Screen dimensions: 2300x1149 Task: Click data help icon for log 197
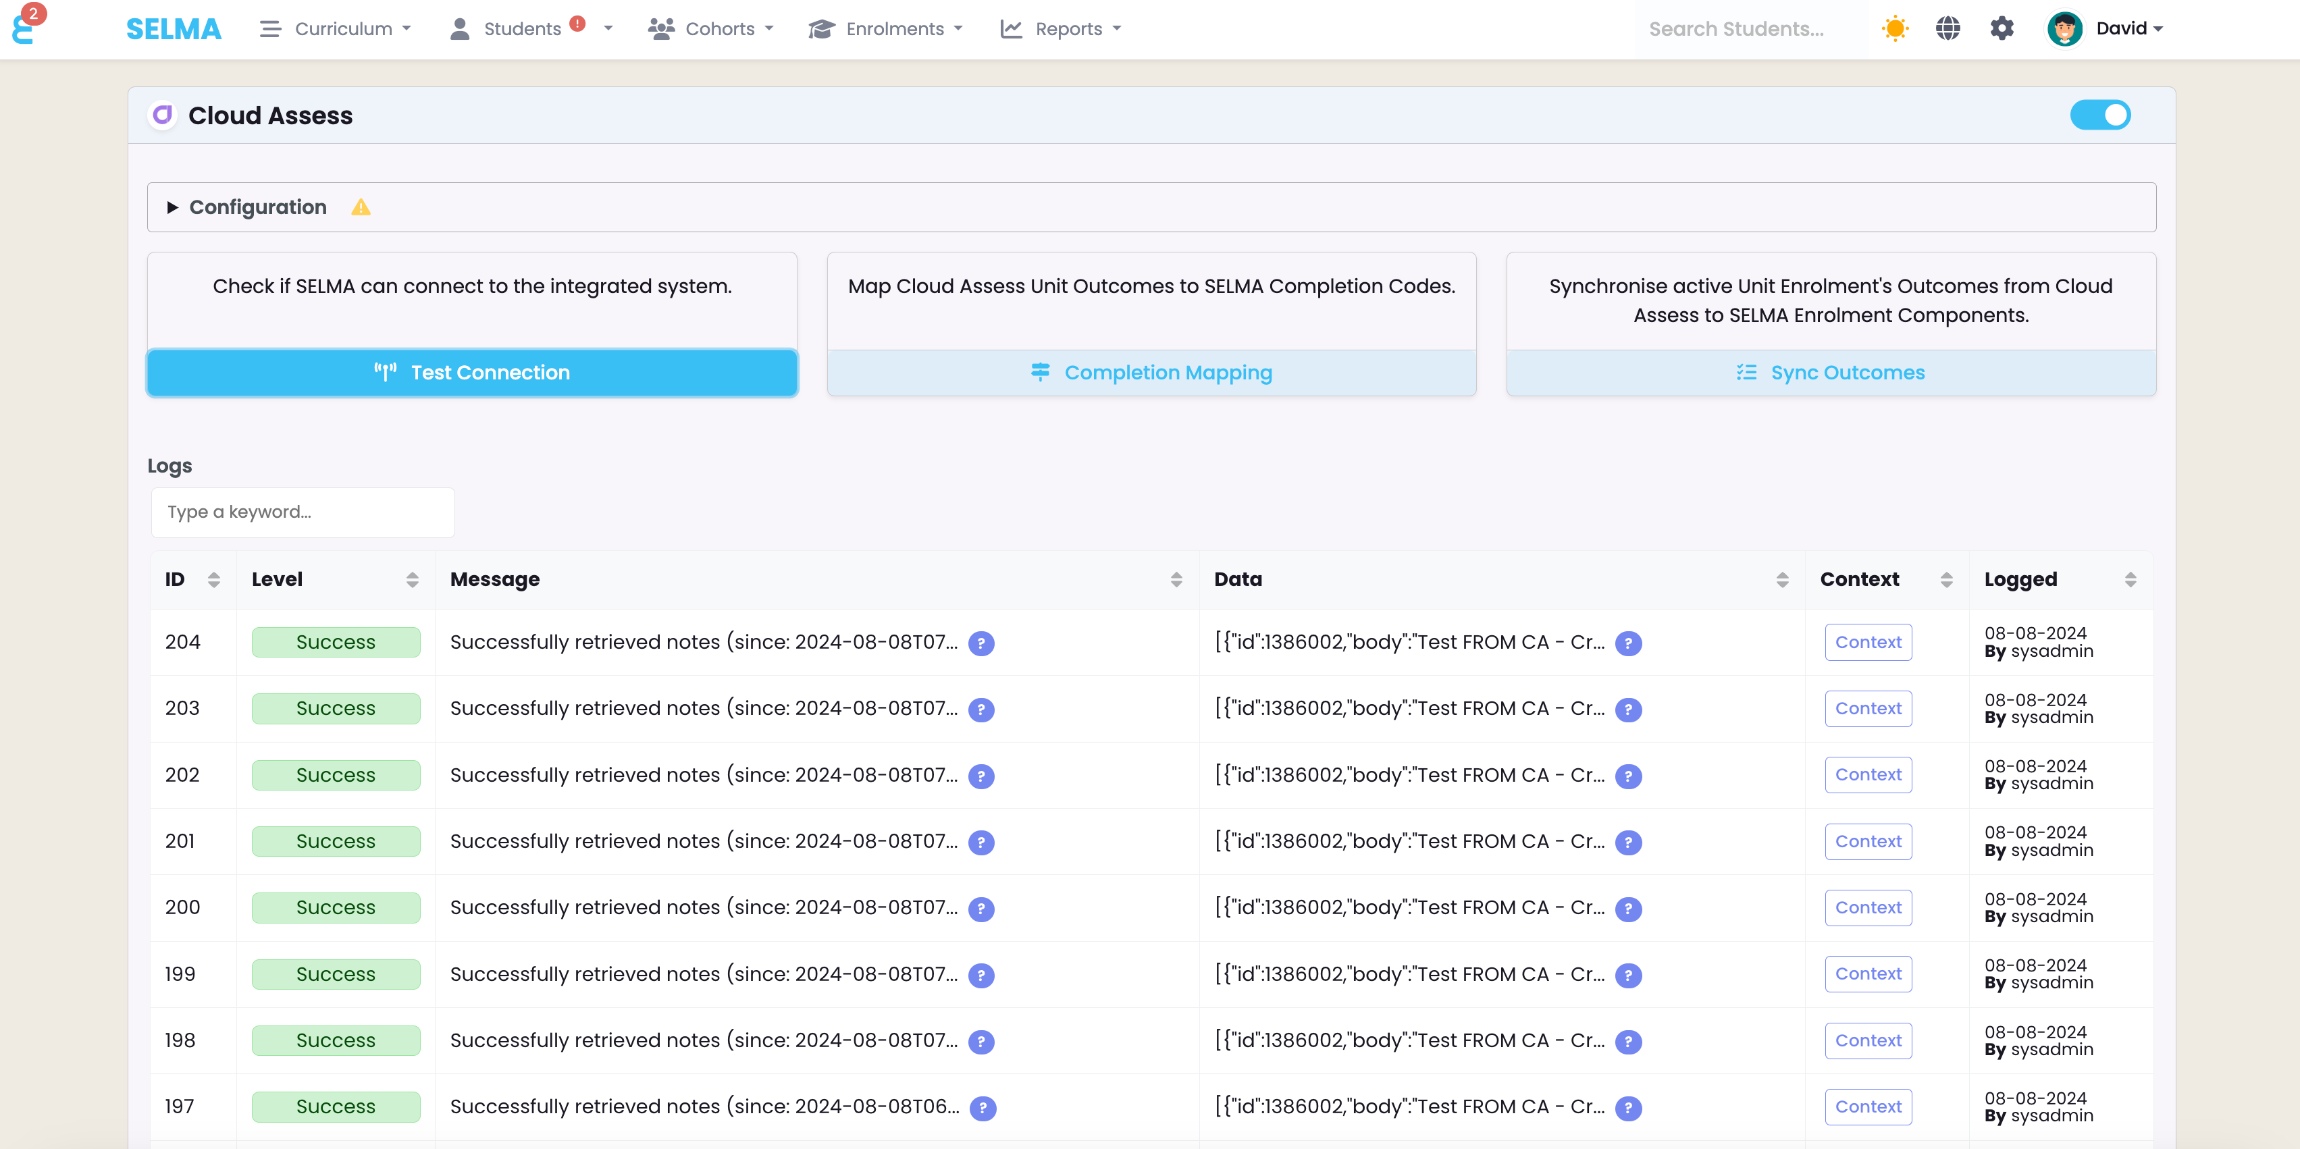coord(1627,1108)
